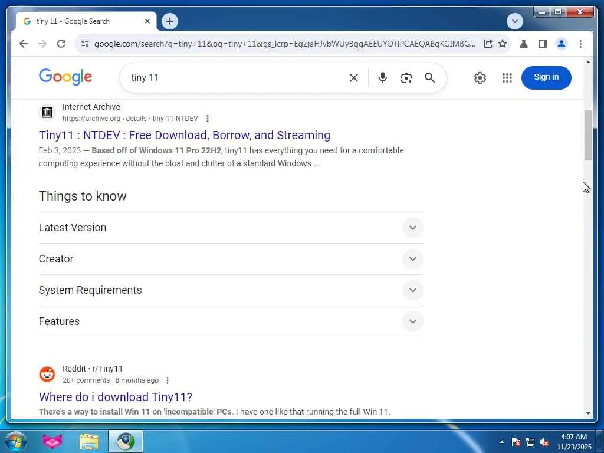The height and width of the screenshot is (453, 604).
Task: Open the tab search dropdown
Action: [514, 21]
